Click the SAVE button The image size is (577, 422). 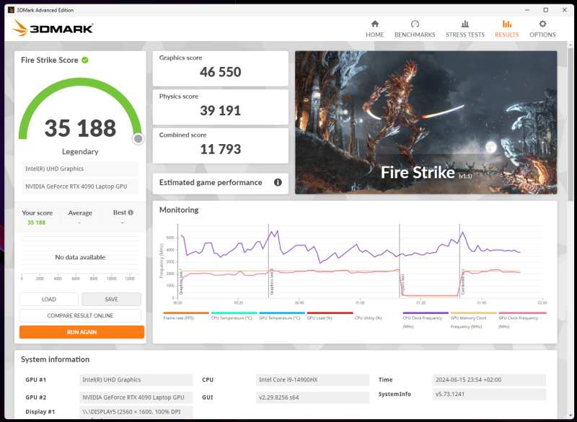point(111,300)
